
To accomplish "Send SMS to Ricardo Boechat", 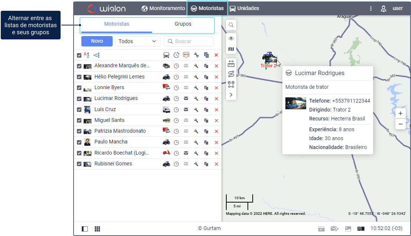I will click(186, 153).
